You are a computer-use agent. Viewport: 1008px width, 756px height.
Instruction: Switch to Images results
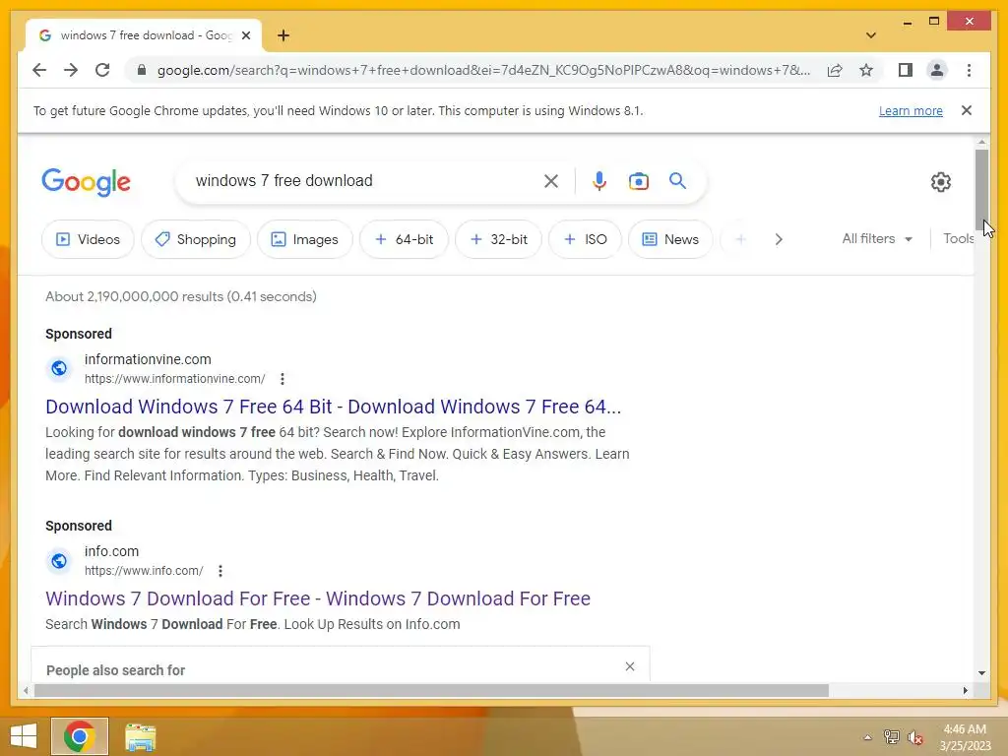[x=305, y=239]
